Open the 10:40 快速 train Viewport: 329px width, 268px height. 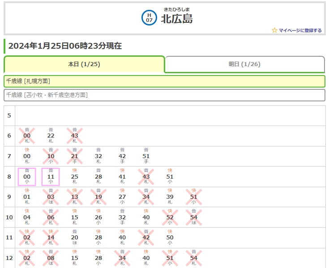pos(146,217)
